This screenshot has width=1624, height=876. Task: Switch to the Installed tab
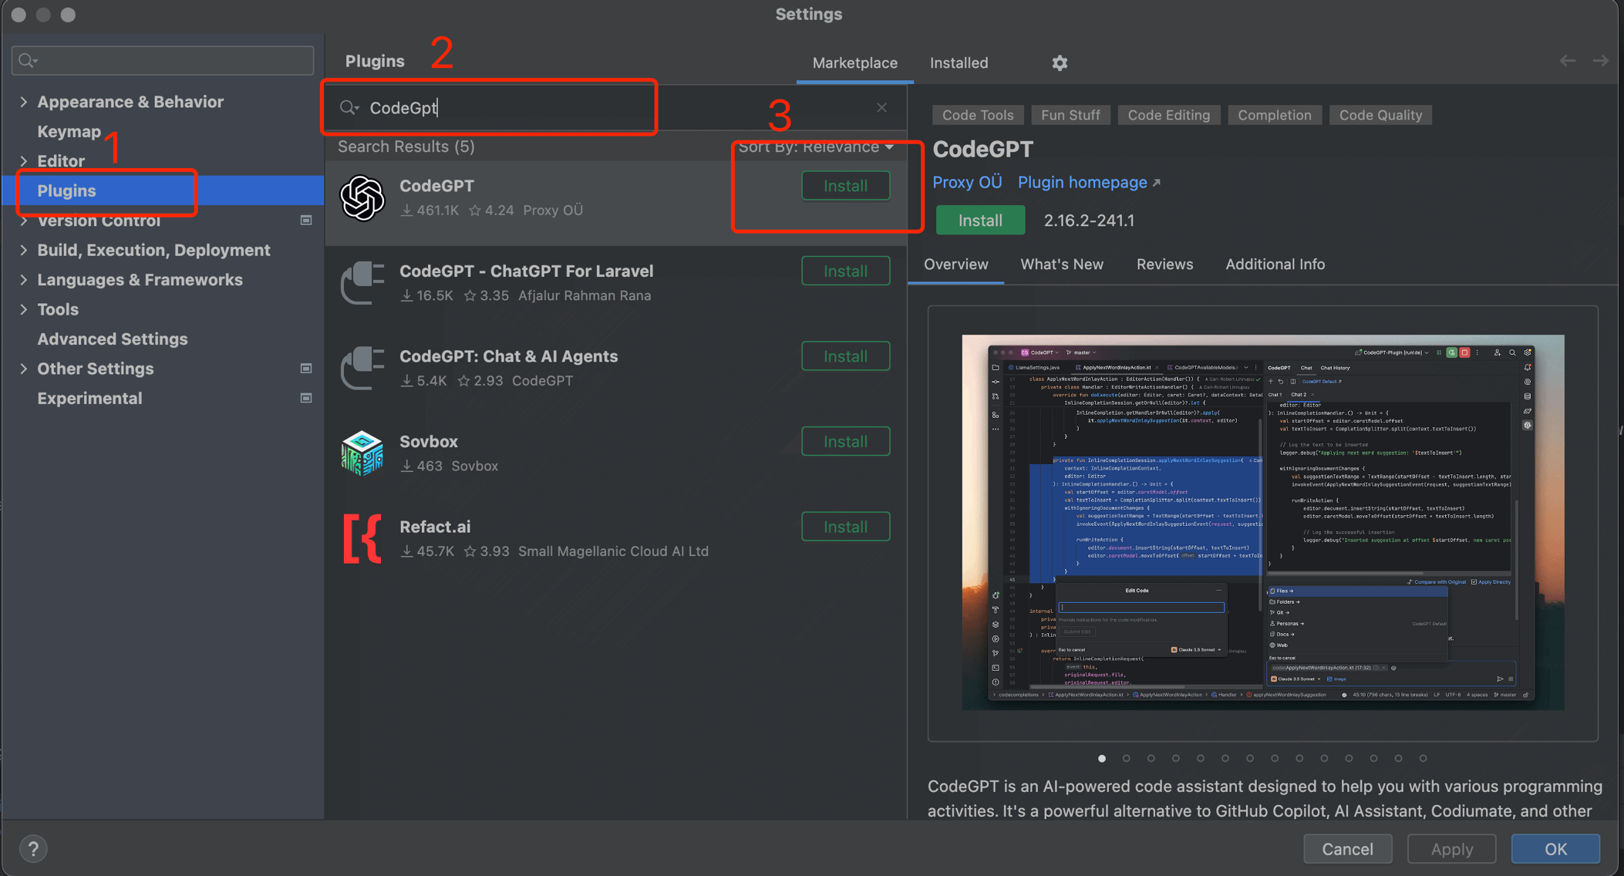tap(959, 63)
